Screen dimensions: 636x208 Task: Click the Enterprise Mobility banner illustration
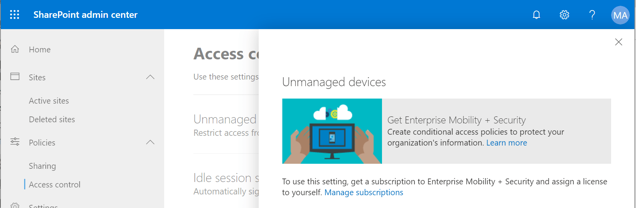[332, 131]
